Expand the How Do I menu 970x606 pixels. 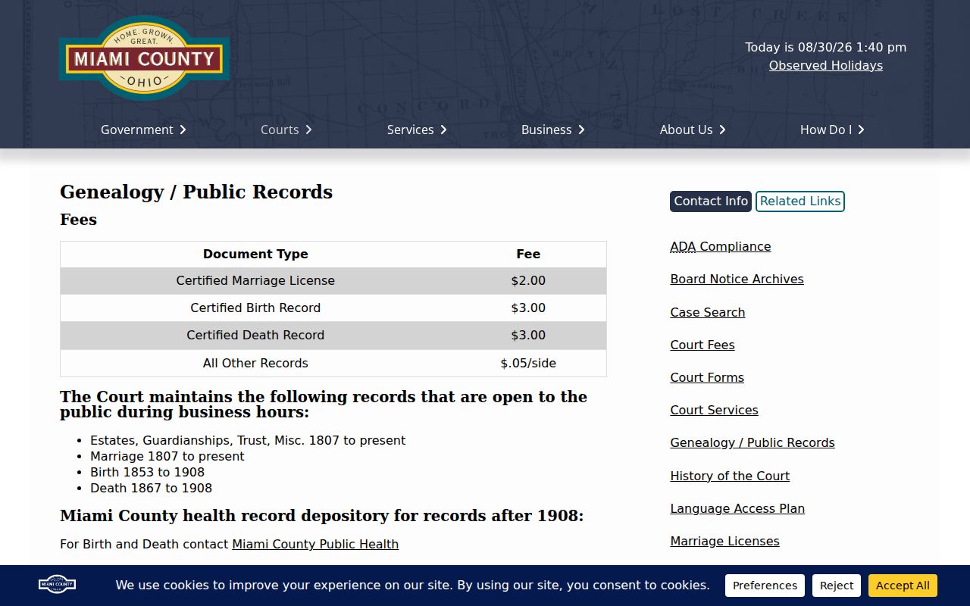click(x=832, y=130)
